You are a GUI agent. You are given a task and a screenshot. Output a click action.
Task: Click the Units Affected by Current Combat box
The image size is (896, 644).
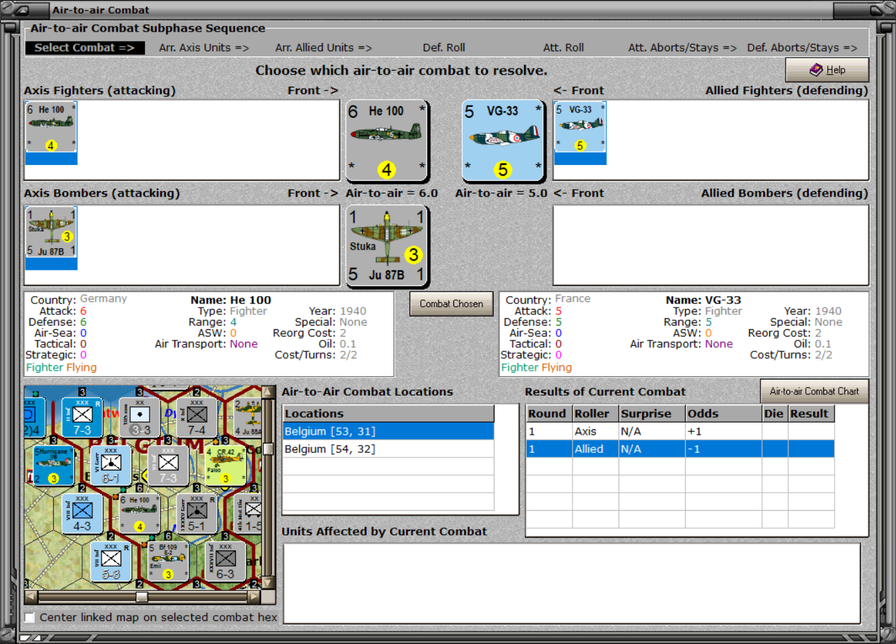pyautogui.click(x=572, y=583)
